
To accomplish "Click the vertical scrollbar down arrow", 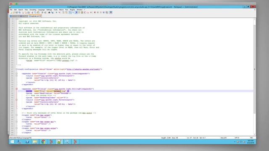I will 255,135.
